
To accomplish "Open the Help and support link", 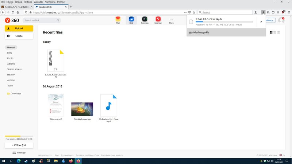I will [x=45, y=155].
